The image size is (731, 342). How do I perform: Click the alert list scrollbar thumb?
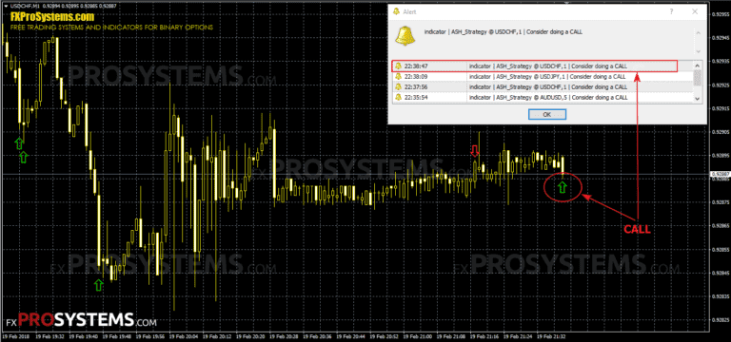[x=698, y=78]
